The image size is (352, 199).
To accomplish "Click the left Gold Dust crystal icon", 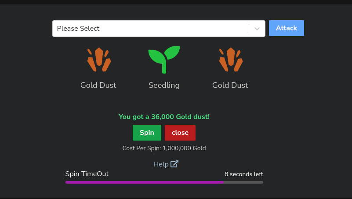I will click(99, 59).
